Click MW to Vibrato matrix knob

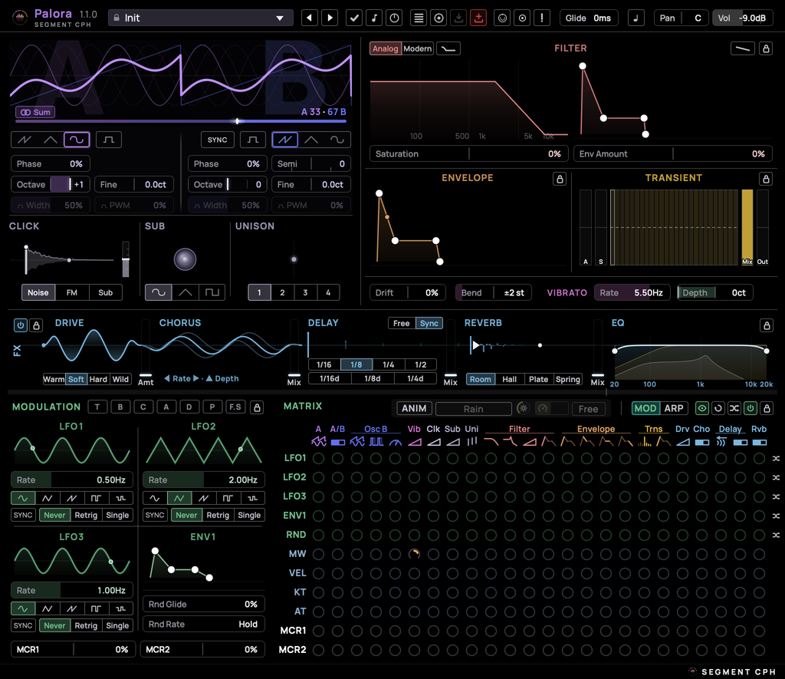tap(414, 554)
